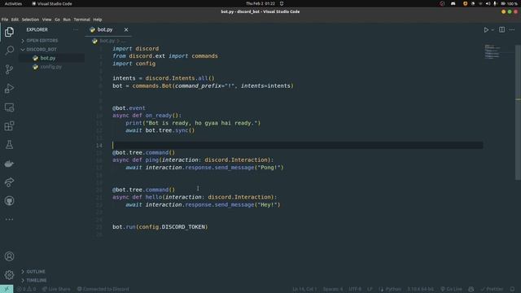521x293 pixels.
Task: Open Source Control view icon
Action: (9, 69)
